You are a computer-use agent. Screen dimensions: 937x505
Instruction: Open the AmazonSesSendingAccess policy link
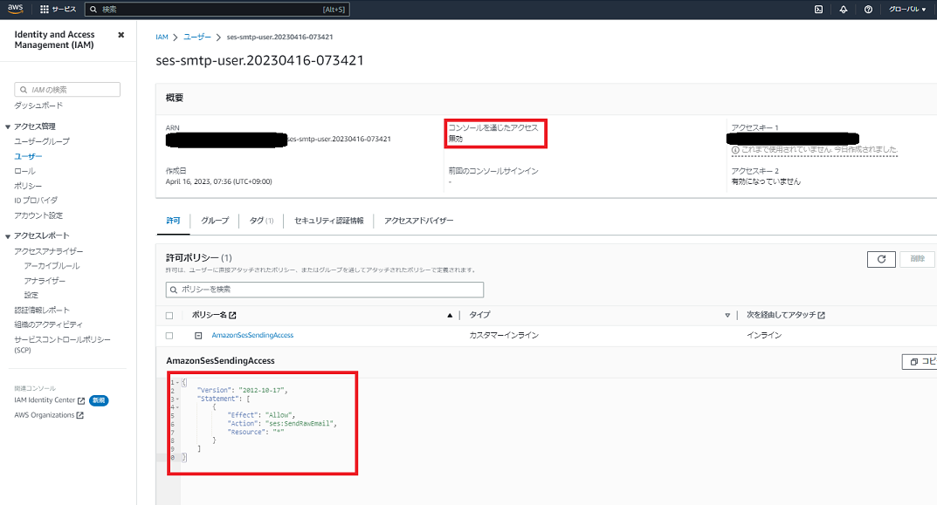click(252, 336)
